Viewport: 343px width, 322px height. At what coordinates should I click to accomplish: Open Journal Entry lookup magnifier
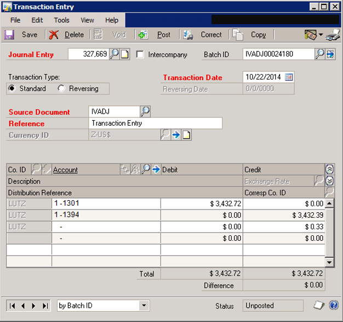tap(115, 54)
